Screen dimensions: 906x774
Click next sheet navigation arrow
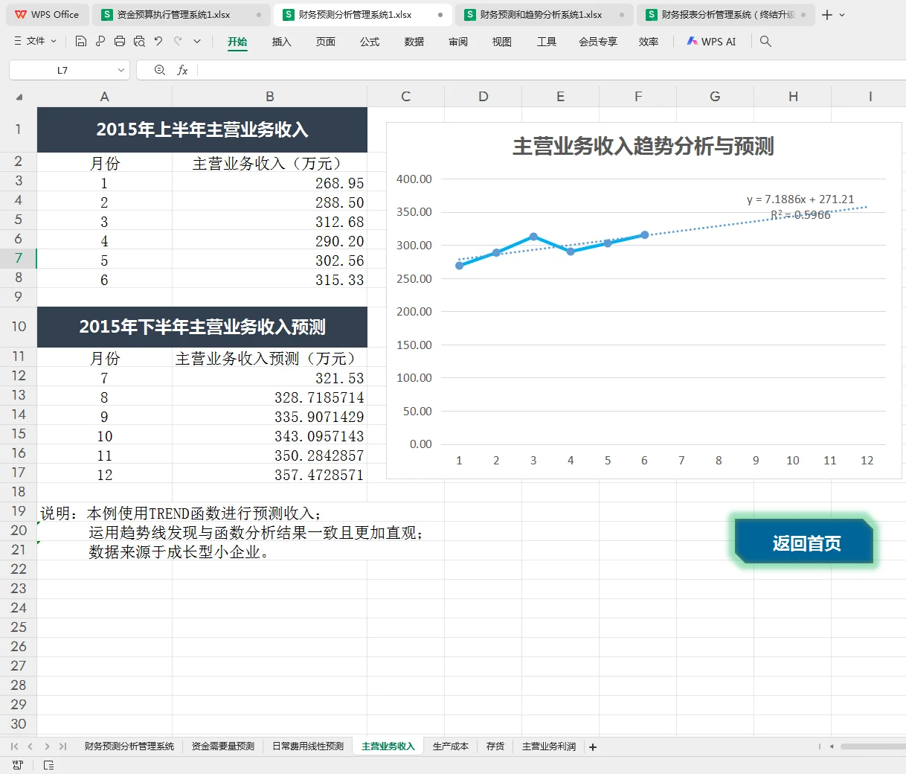click(x=47, y=746)
